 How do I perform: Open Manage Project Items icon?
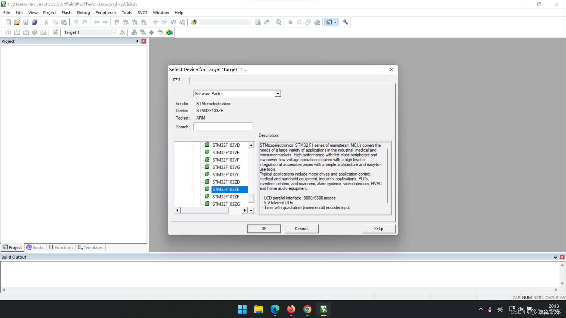134,32
